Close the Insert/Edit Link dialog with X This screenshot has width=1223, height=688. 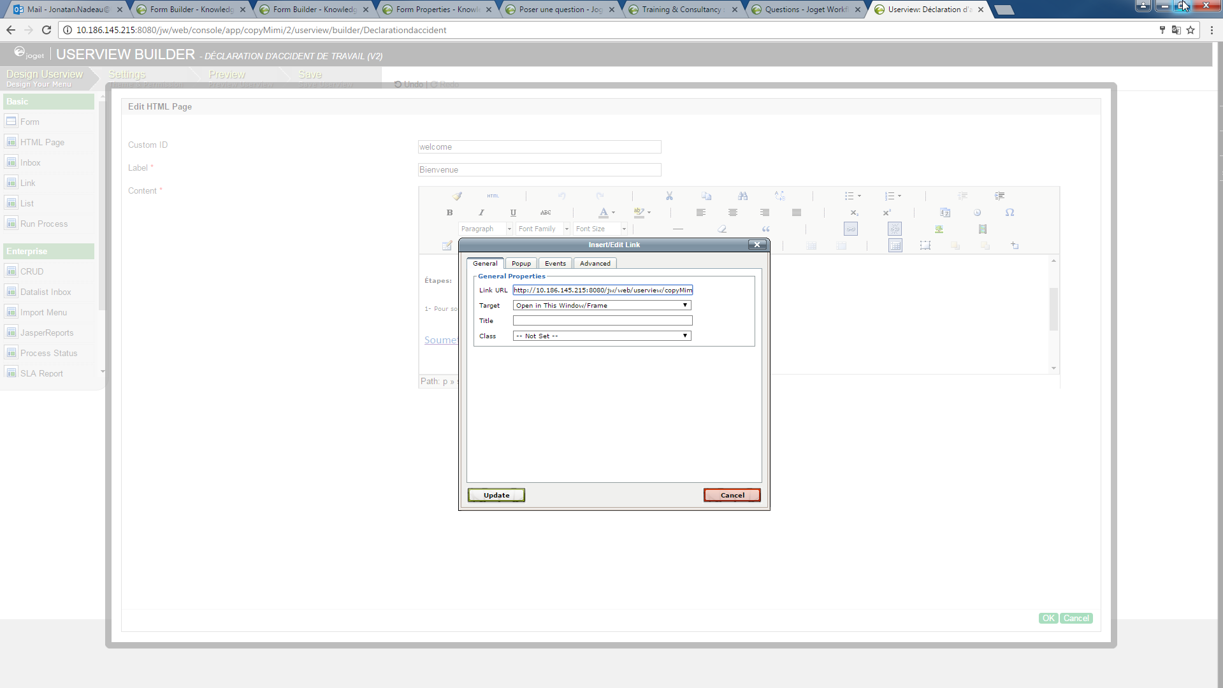(757, 245)
